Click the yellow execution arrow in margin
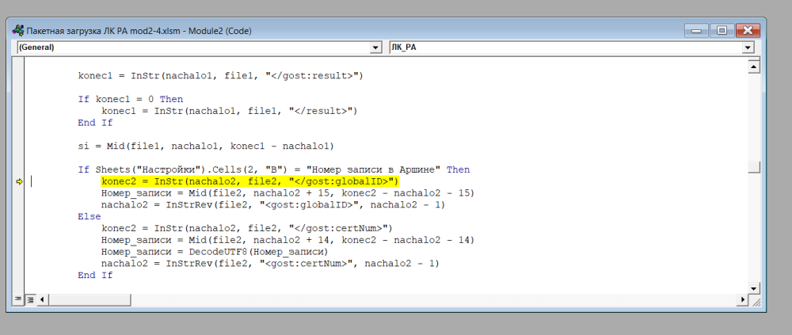The image size is (792, 335). [20, 181]
